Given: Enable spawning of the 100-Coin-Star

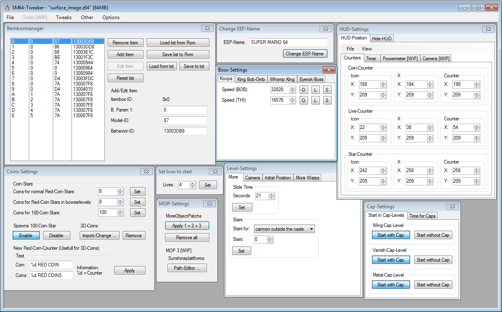Looking at the screenshot, I should point(26,236).
